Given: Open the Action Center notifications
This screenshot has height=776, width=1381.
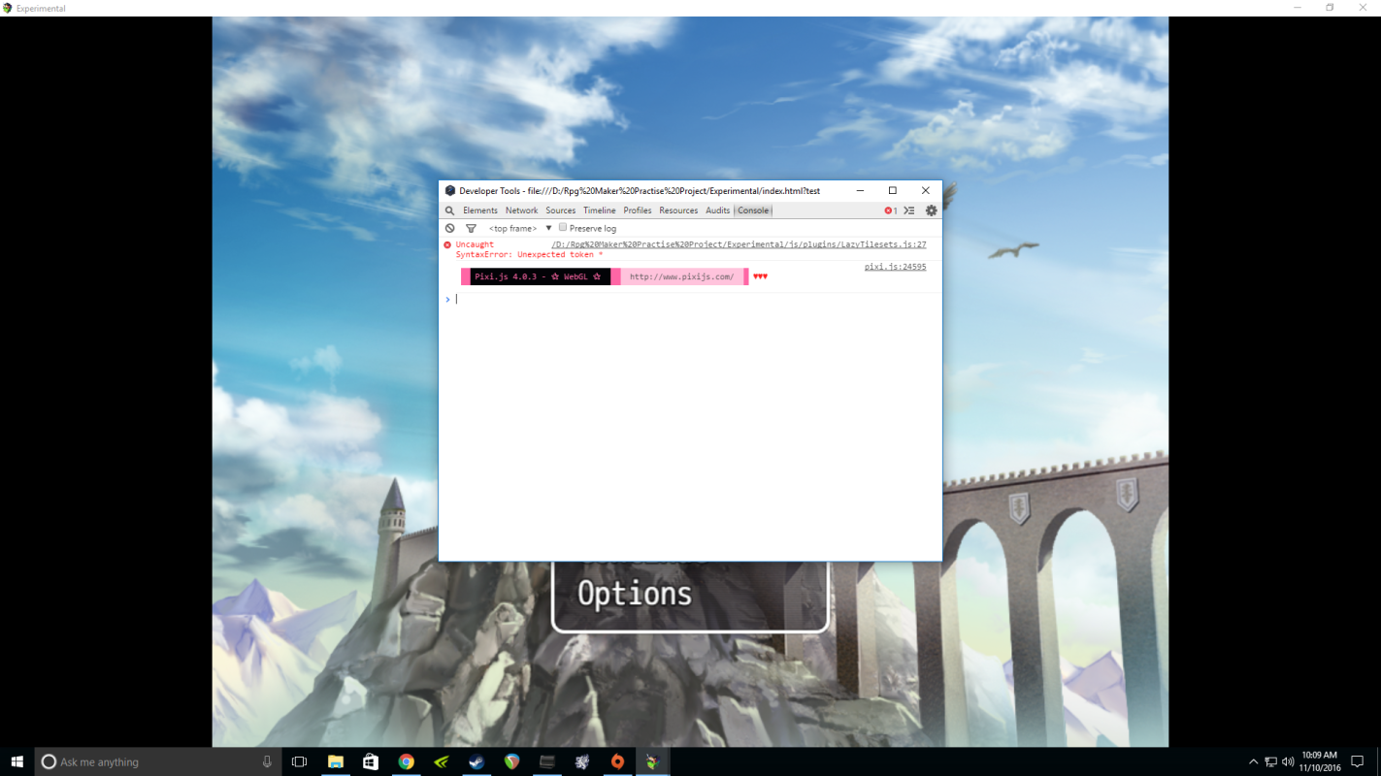Looking at the screenshot, I should click(x=1358, y=761).
